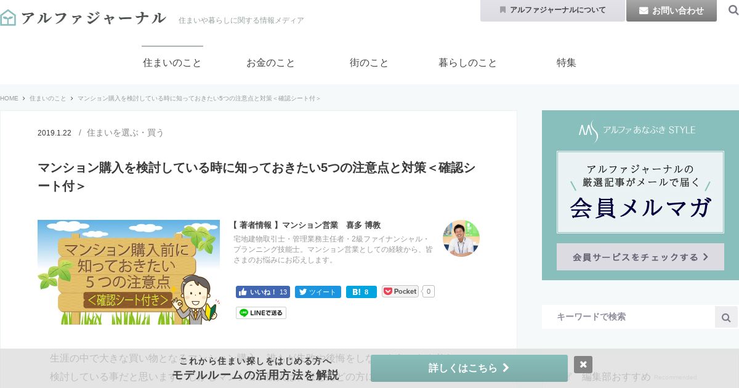Viewport: 739px width, 388px height.
Task: Click the アルファあなぶき STYLE logo
Action: tap(637, 130)
